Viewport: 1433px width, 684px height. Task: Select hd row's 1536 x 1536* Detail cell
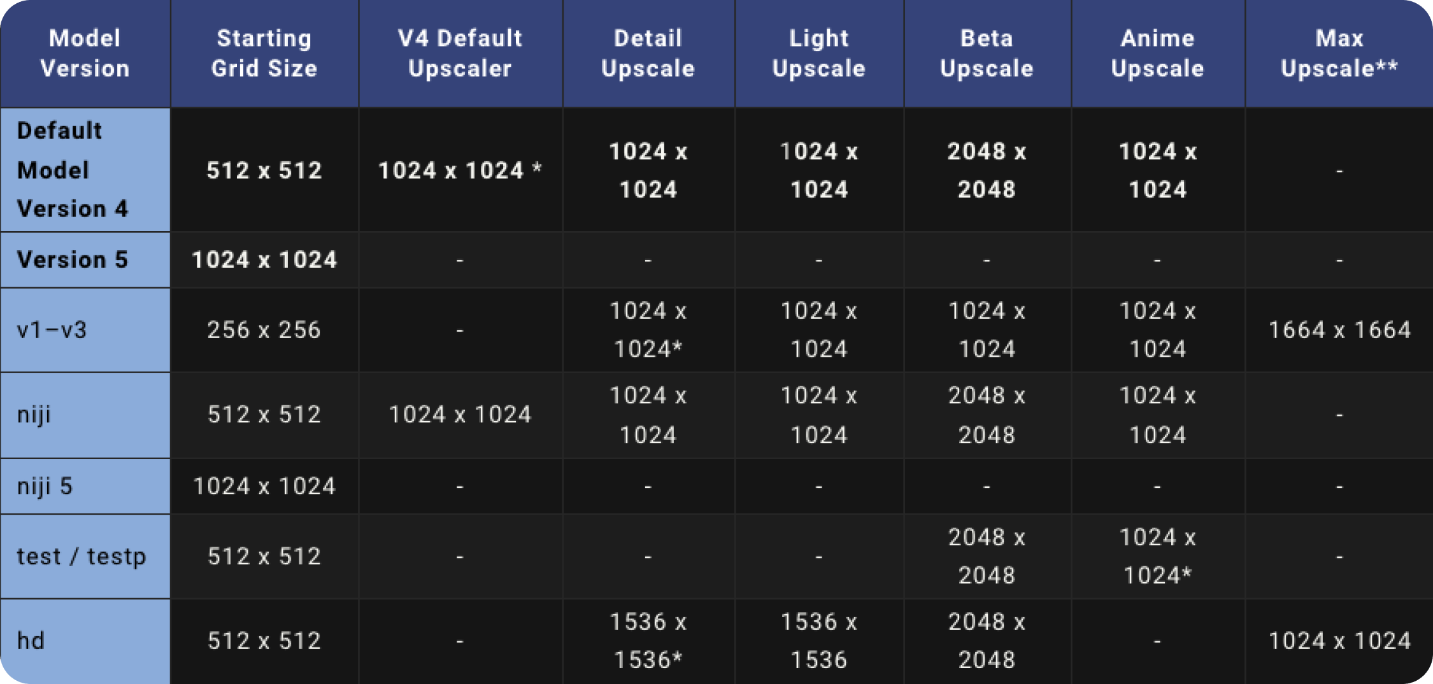click(x=648, y=641)
